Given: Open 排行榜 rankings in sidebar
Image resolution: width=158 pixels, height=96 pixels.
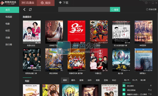Looking at the screenshot, I should tap(9, 44).
